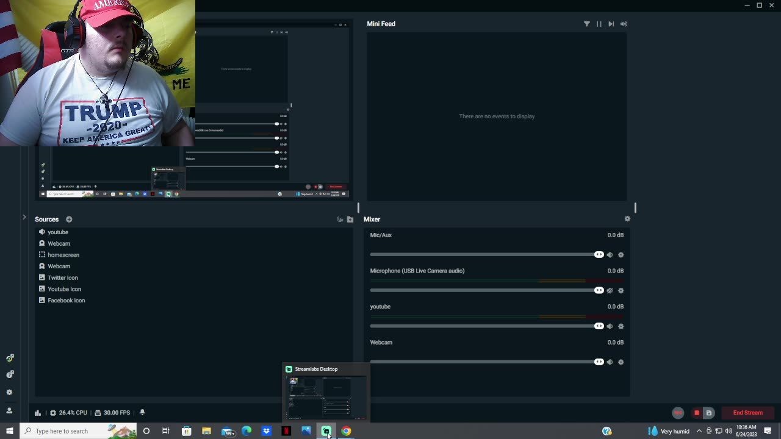Open USB Live Camera microphone settings gear
Viewport: 781px width, 439px height.
pyautogui.click(x=621, y=291)
